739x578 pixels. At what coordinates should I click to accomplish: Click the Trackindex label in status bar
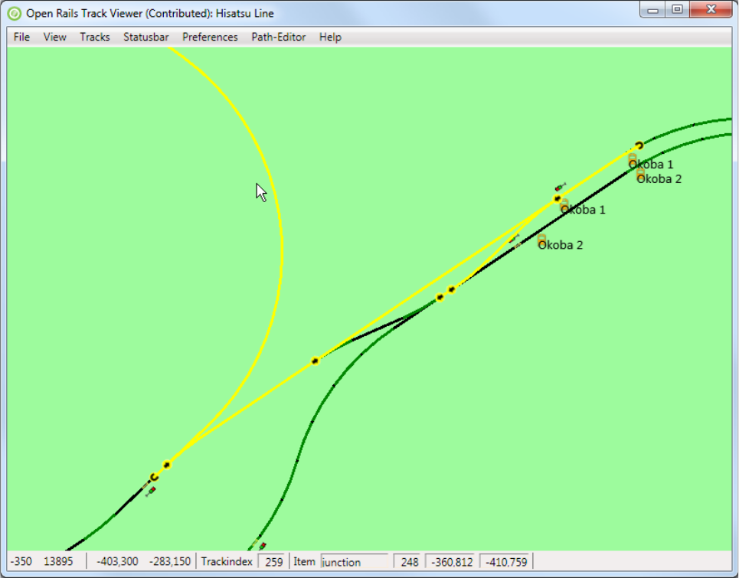tap(226, 561)
